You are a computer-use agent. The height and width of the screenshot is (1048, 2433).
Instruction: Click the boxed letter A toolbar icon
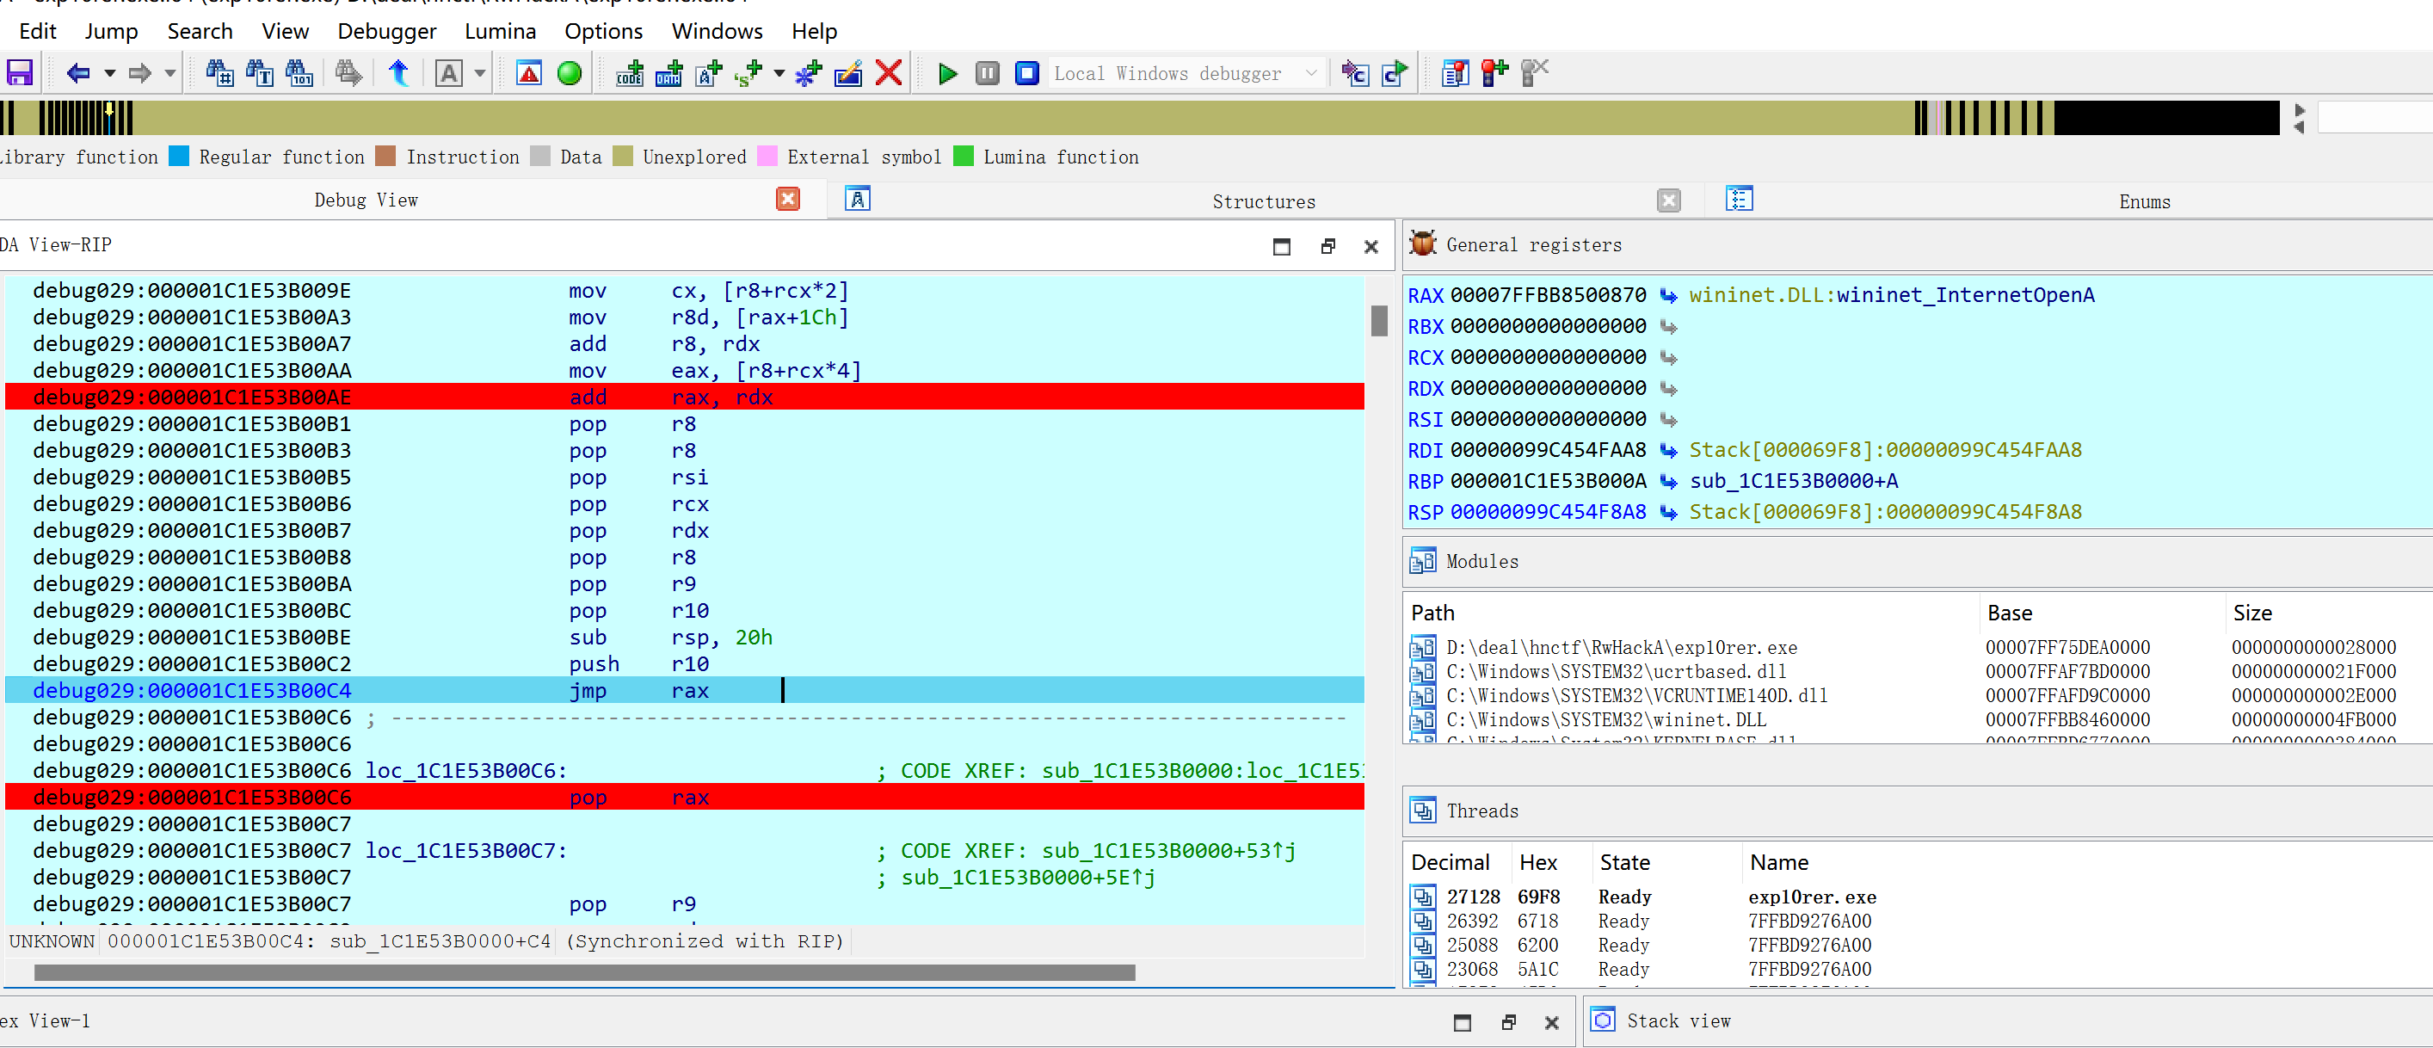tap(448, 73)
